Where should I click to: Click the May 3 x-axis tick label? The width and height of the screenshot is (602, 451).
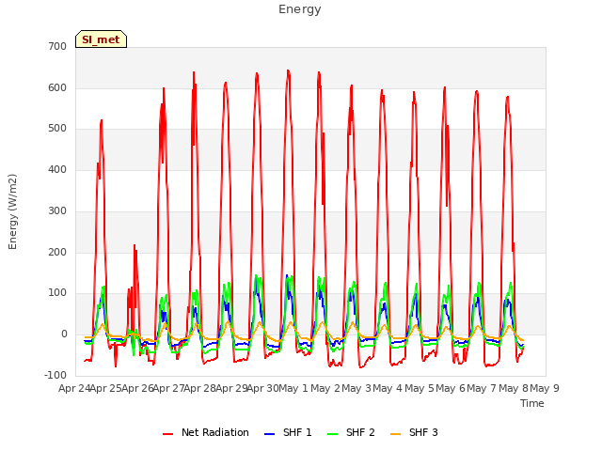[356, 388]
